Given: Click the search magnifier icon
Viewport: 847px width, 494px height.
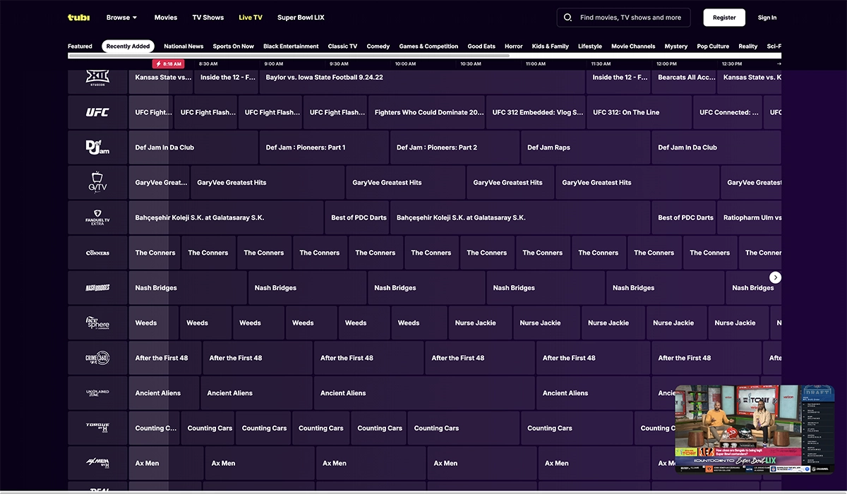Looking at the screenshot, I should 569,18.
